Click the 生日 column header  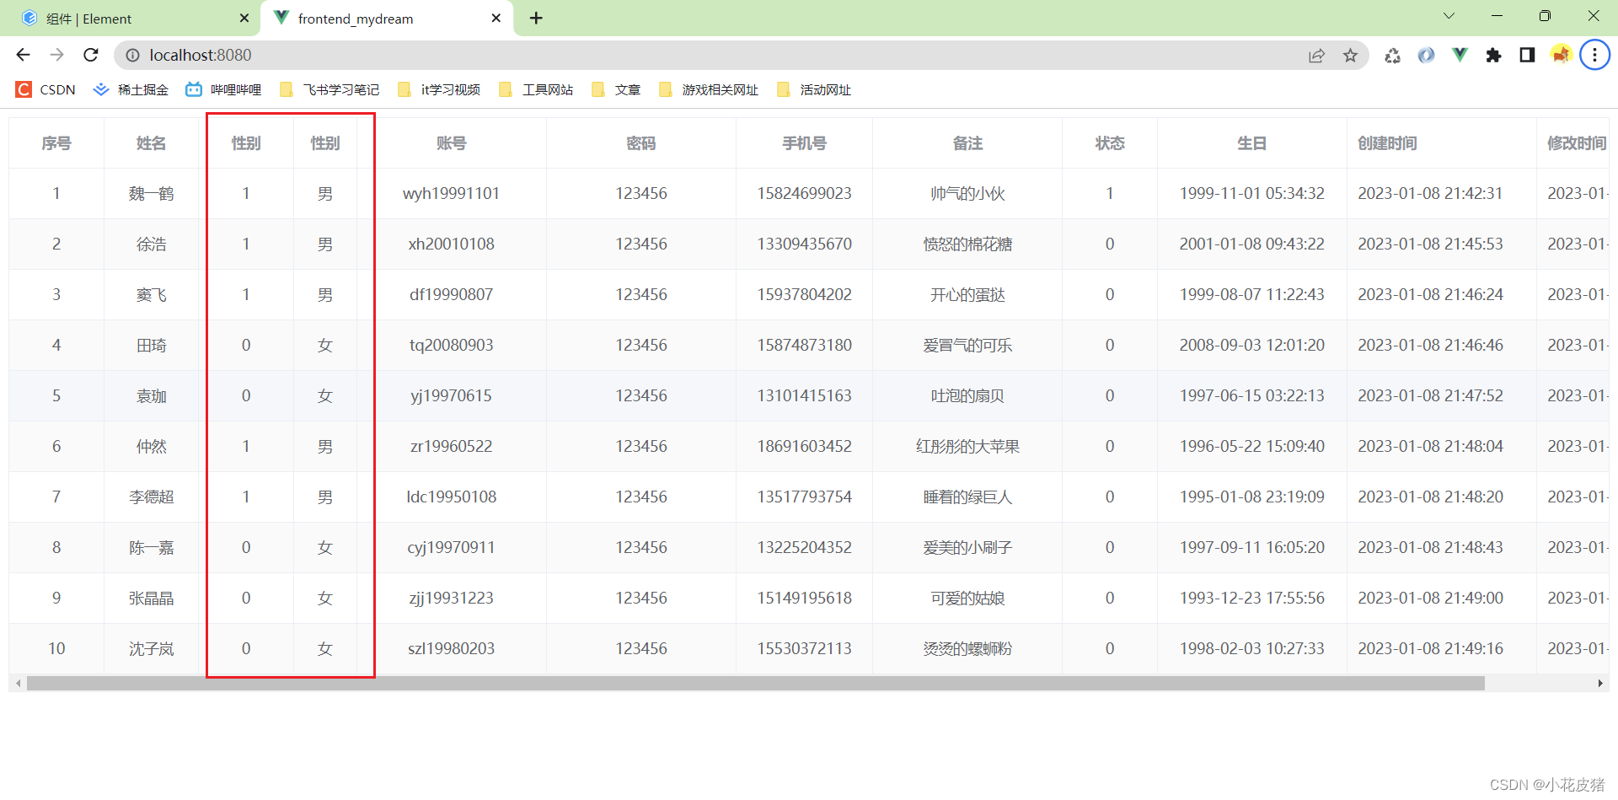pos(1252,143)
